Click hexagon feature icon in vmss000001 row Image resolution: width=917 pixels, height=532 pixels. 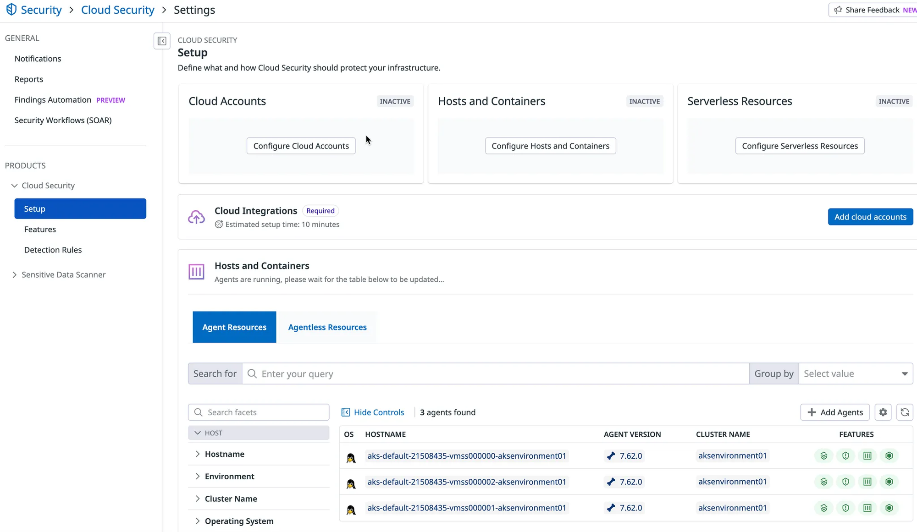(x=889, y=508)
